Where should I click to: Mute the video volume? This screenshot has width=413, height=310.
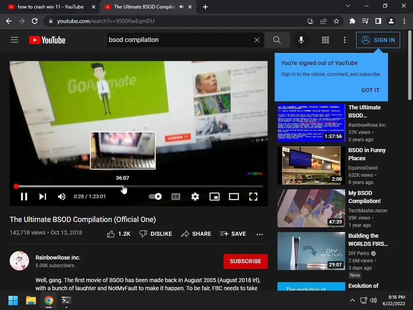tap(62, 197)
